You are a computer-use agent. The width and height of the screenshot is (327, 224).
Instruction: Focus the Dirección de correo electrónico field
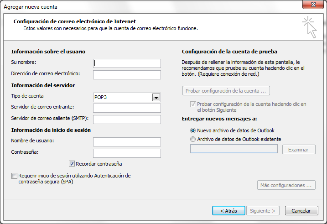coord(127,75)
